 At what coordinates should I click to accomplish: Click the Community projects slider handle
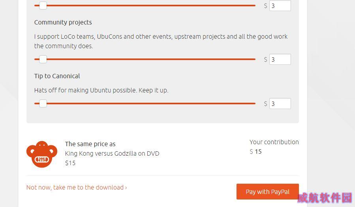(43, 59)
